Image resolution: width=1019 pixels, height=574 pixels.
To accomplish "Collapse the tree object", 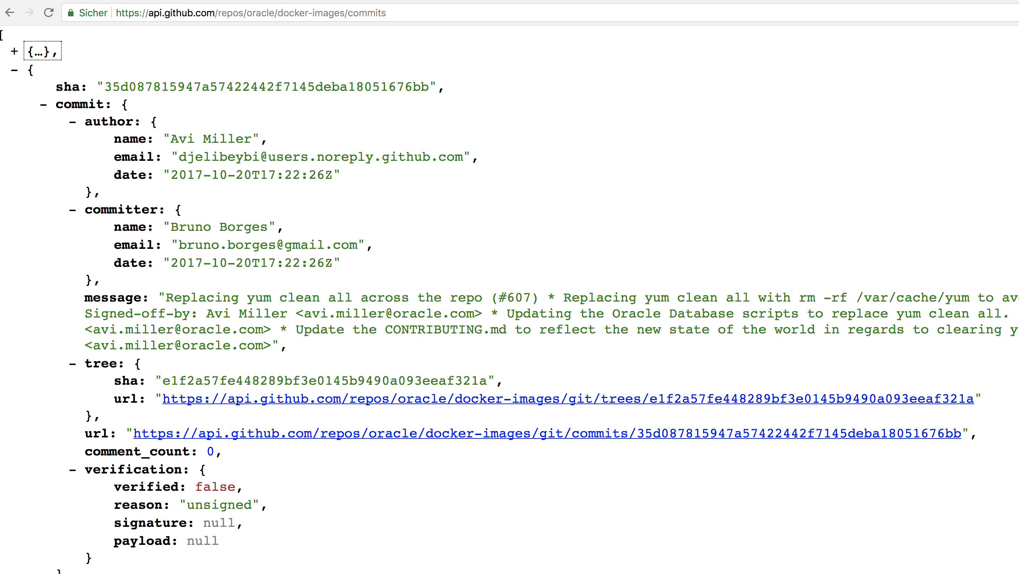I will (x=72, y=364).
